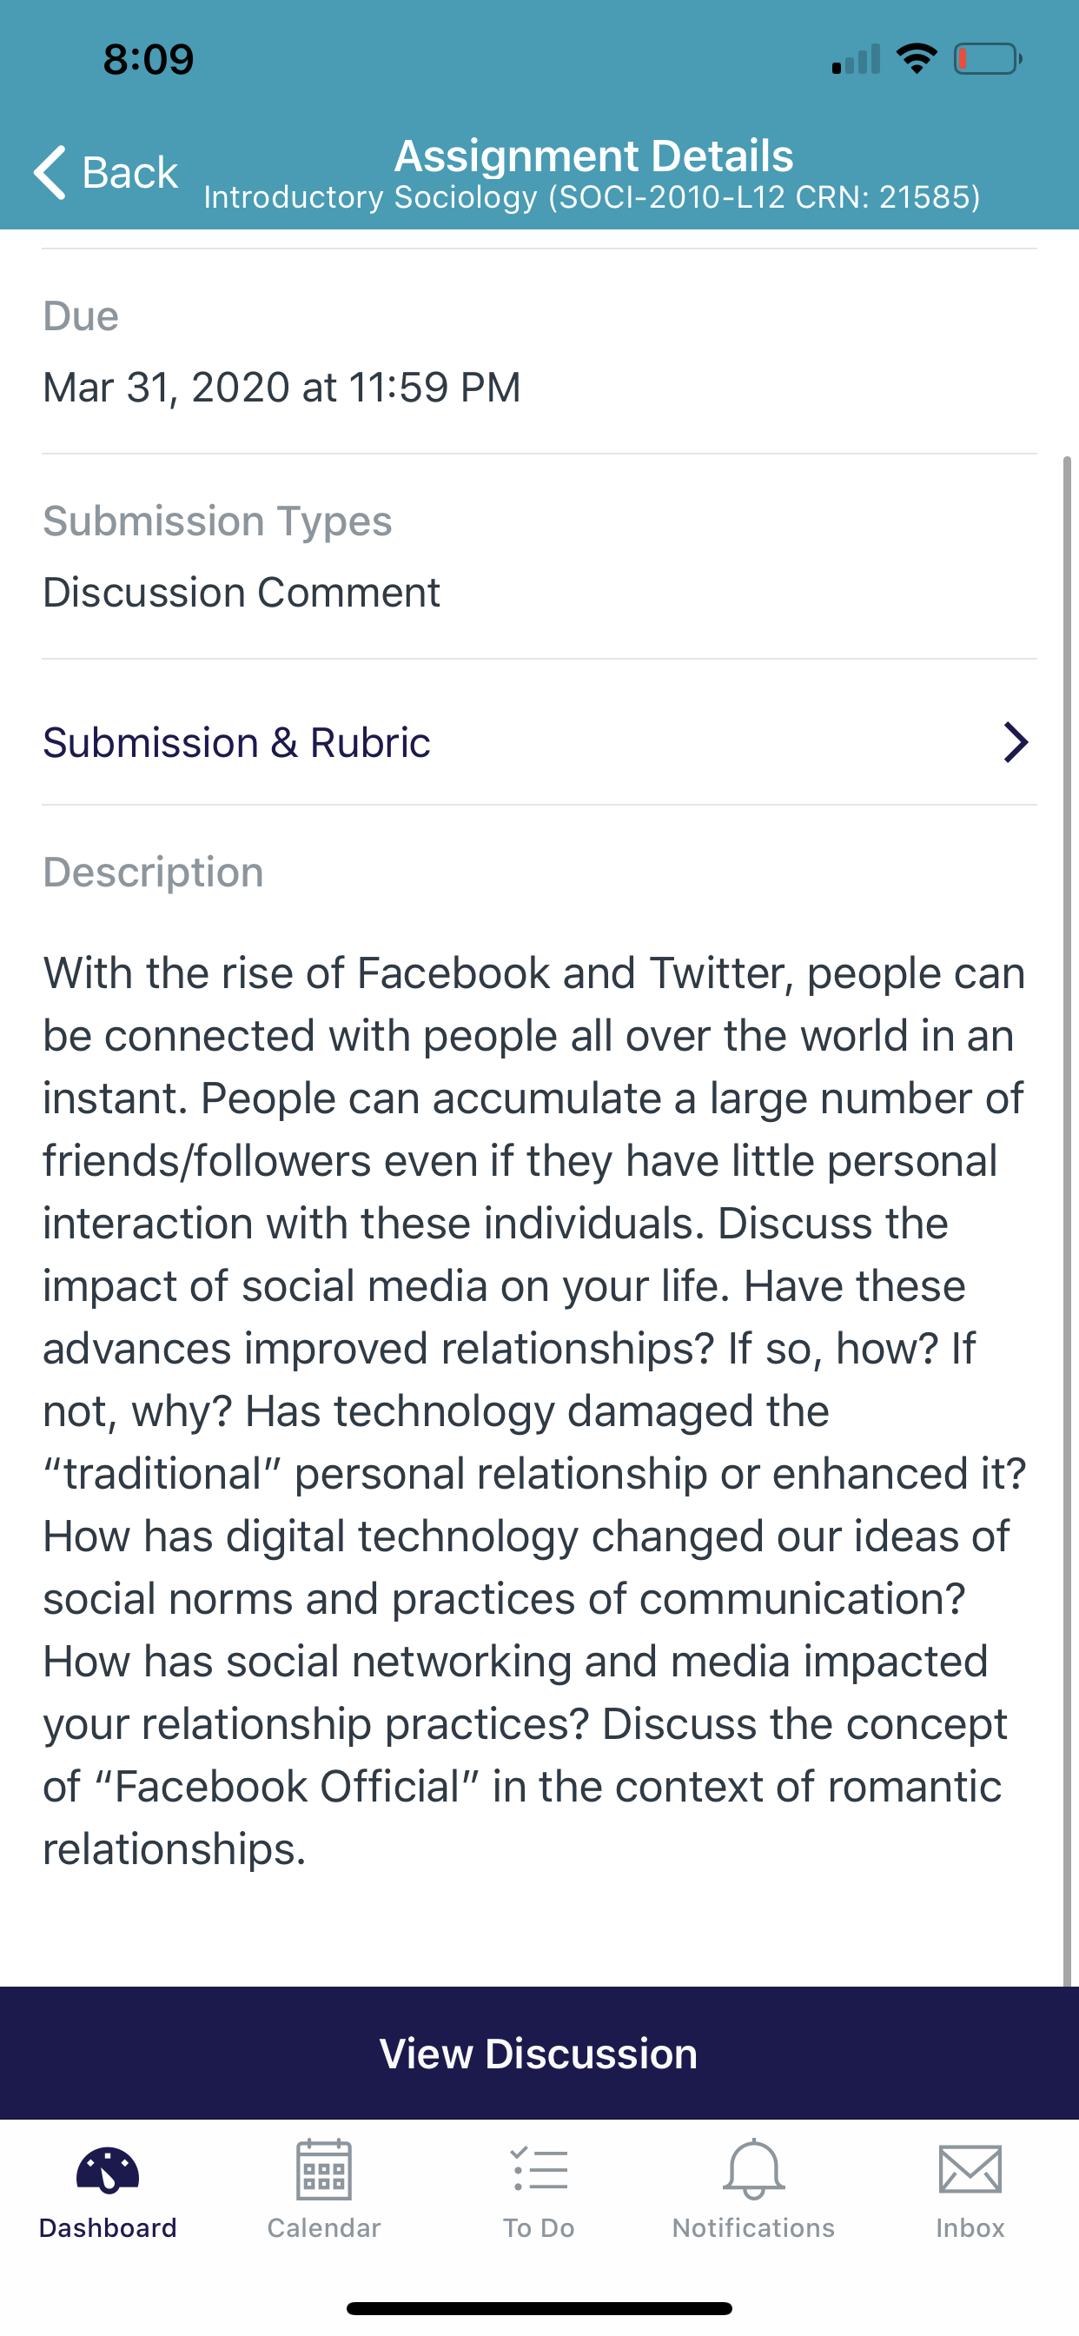Viewport: 1079px width, 2336px height.
Task: Open the Notifications bell icon
Action: (753, 2169)
